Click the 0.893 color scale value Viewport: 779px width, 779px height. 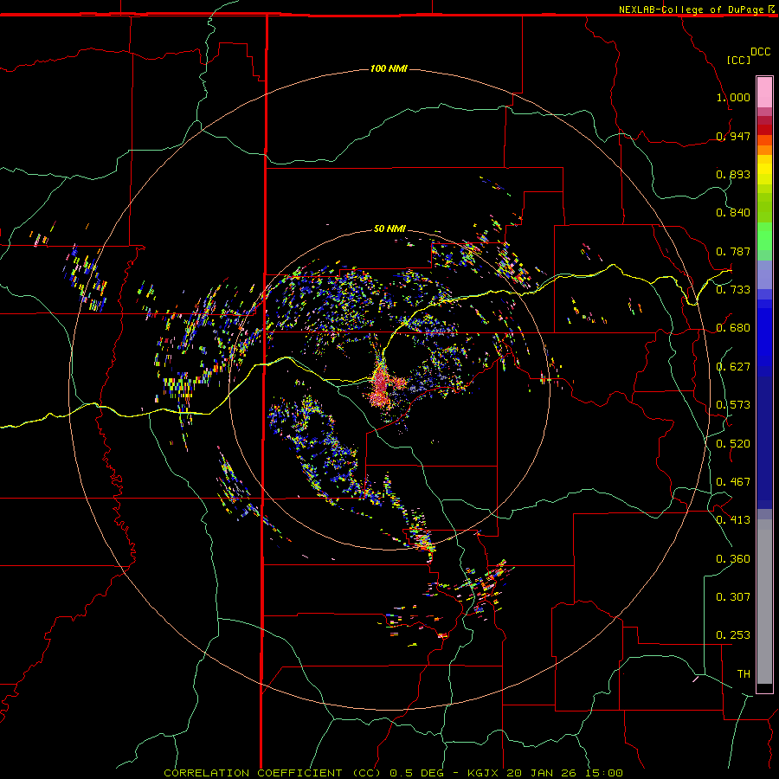point(733,174)
